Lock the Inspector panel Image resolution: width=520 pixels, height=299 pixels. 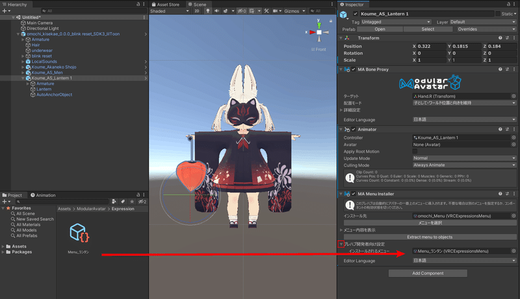point(508,4)
